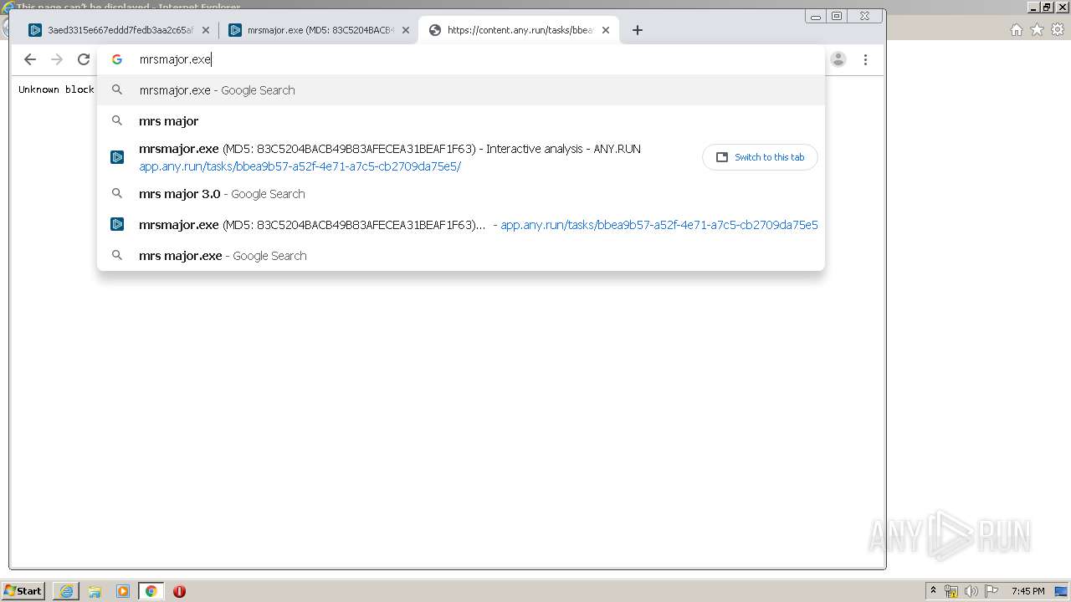1071x602 pixels.
Task: Open the second mrsmajor.exe app.any.run suggestion
Action: tap(461, 225)
